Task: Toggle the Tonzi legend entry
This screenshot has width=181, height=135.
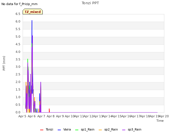Action: pyautogui.click(x=47, y=129)
